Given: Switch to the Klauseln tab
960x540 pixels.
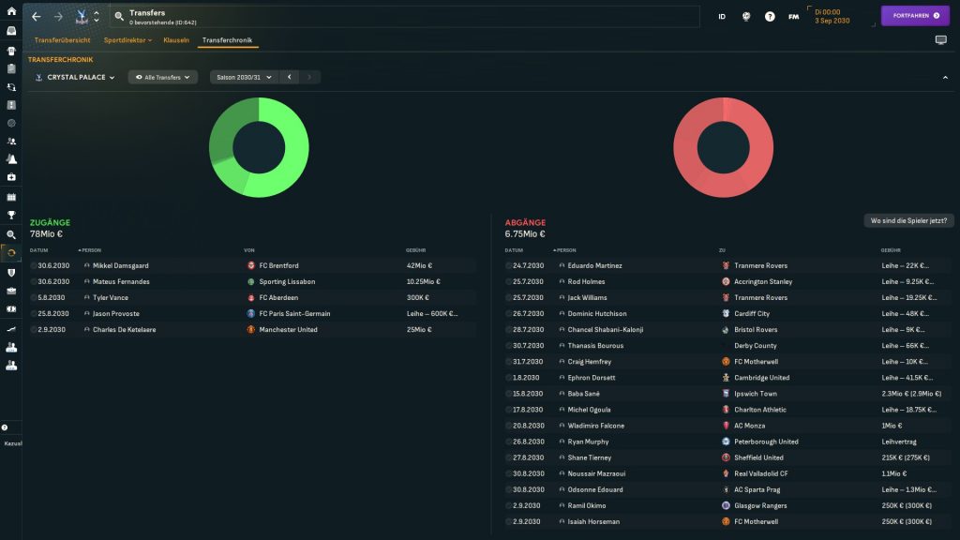Looking at the screenshot, I should pyautogui.click(x=176, y=40).
